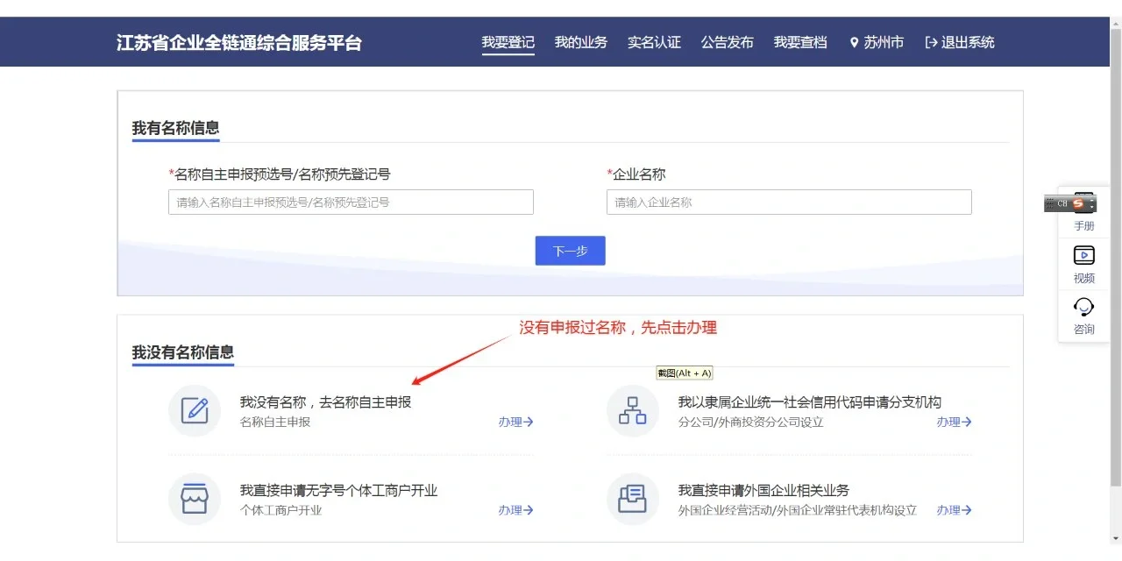Select the 我要登记 navigation tab

pos(508,42)
